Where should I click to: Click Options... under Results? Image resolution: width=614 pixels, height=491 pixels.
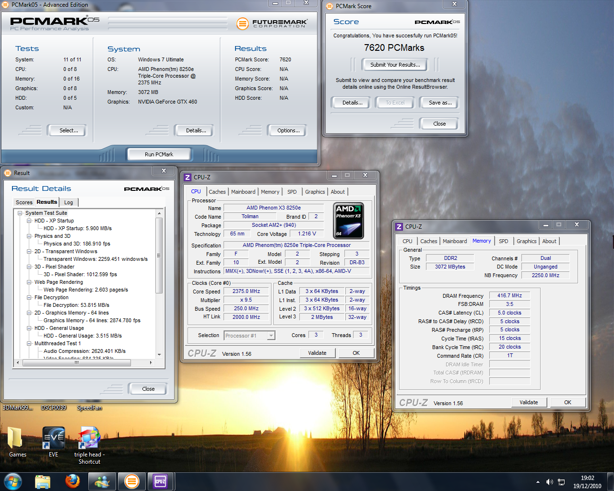[288, 130]
